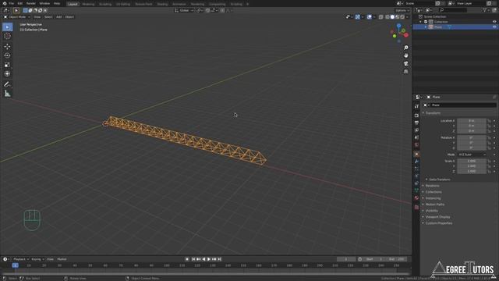Click the Pan view hand icon
Screen dimensions: 499x281
pyautogui.click(x=405, y=55)
